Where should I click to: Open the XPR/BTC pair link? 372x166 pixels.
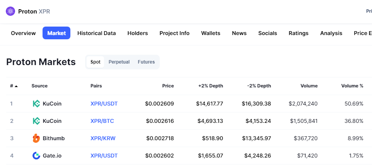pos(102,121)
